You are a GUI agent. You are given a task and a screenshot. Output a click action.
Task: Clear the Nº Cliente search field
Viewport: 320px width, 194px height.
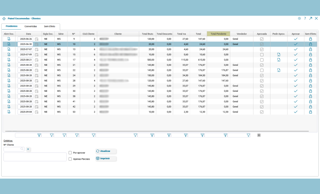pyautogui.click(x=28, y=149)
